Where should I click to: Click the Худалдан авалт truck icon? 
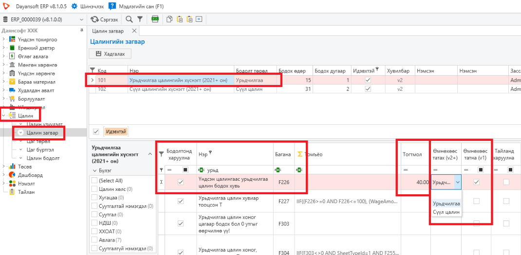click(x=12, y=90)
